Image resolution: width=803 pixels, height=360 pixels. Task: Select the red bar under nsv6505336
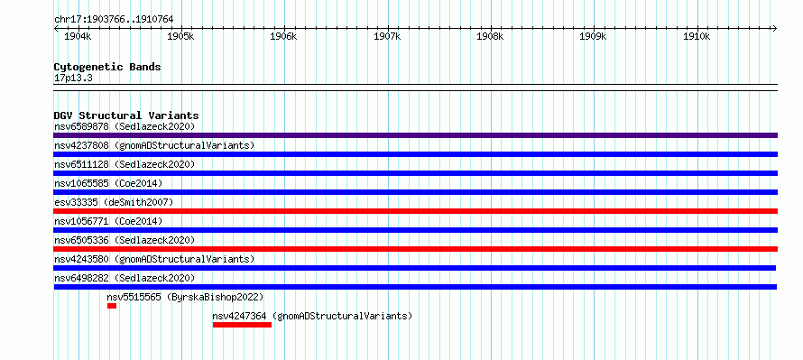pyautogui.click(x=415, y=249)
